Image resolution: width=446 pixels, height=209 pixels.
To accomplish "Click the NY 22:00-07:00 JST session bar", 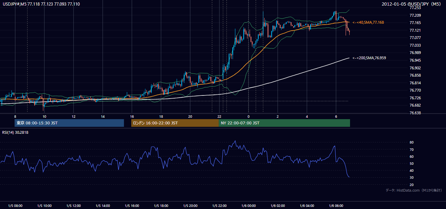I will pyautogui.click(x=284, y=123).
